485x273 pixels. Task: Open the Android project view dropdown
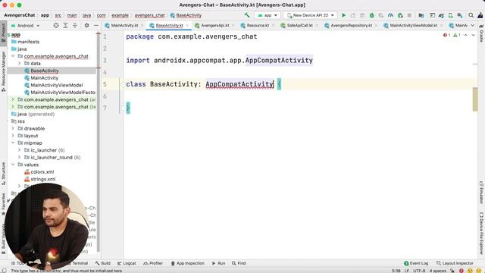pyautogui.click(x=25, y=25)
